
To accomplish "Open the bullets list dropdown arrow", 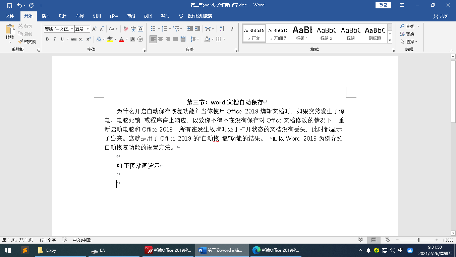I will click(158, 29).
